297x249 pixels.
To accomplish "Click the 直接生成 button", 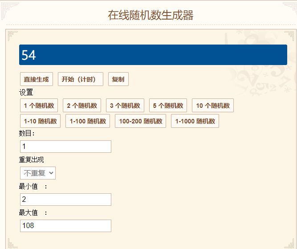I will tap(37, 79).
